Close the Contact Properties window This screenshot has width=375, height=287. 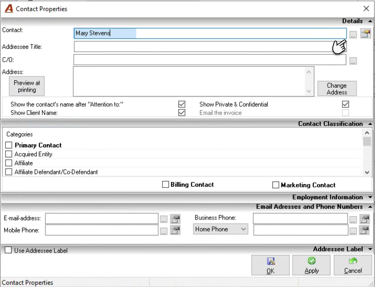click(366, 9)
